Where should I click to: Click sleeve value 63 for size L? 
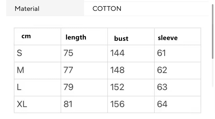162,87
